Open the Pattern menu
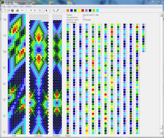The image size is (164, 138). click(29, 7)
